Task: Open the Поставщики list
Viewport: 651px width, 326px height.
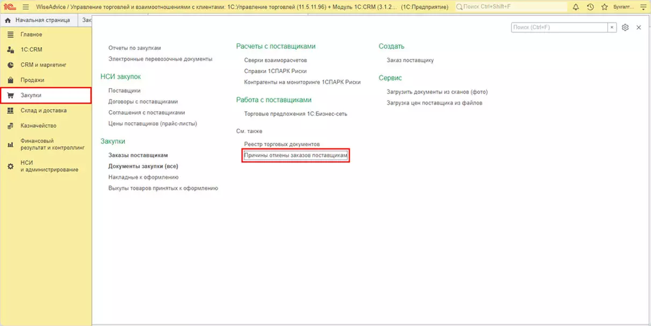Action: [124, 91]
